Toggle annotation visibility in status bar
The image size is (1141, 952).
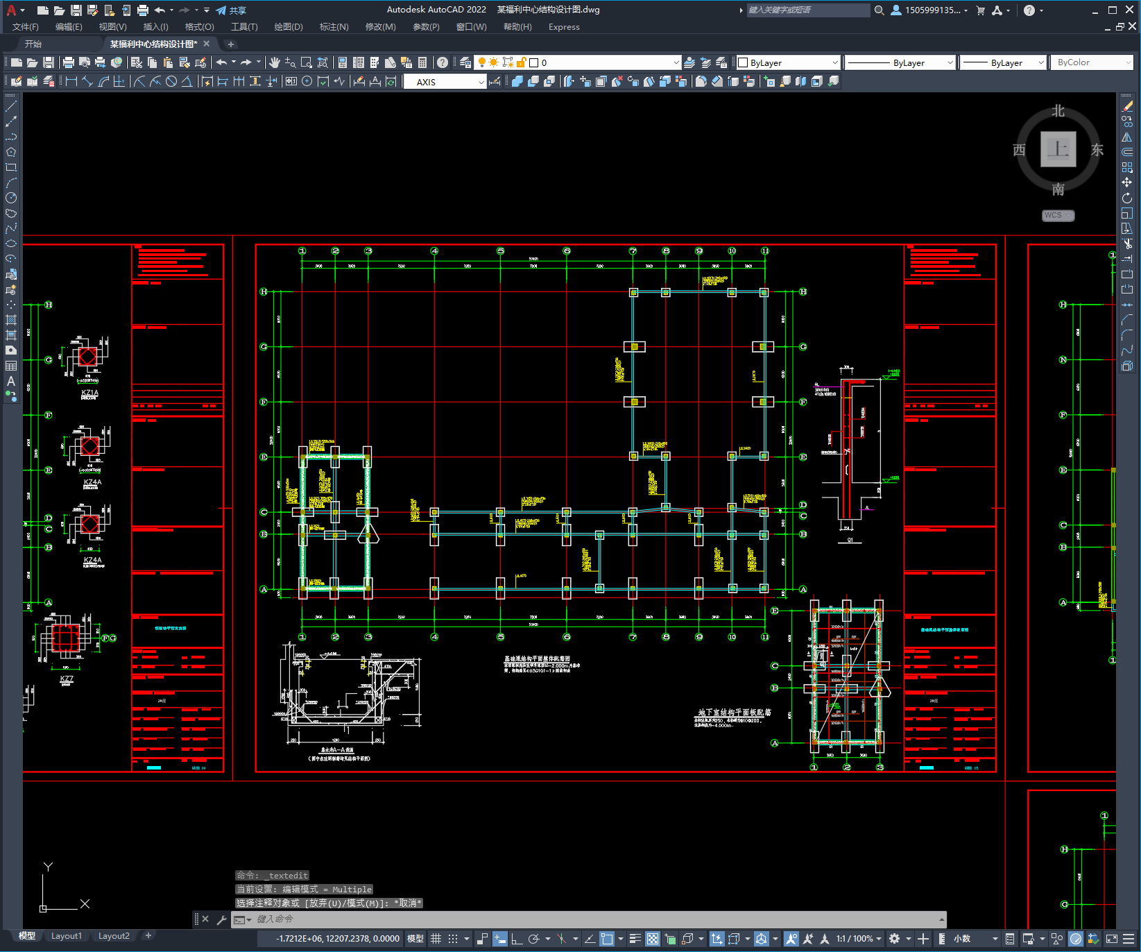tap(791, 938)
